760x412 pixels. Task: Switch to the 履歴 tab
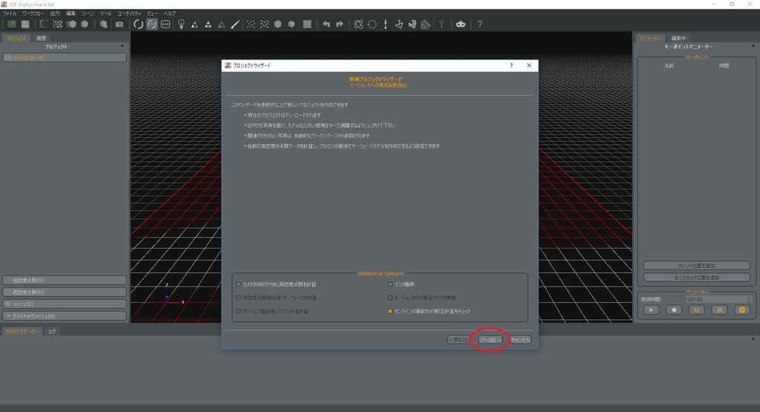(42, 38)
